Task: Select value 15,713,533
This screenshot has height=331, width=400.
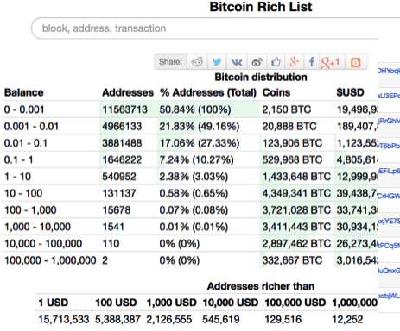Action: point(64,319)
